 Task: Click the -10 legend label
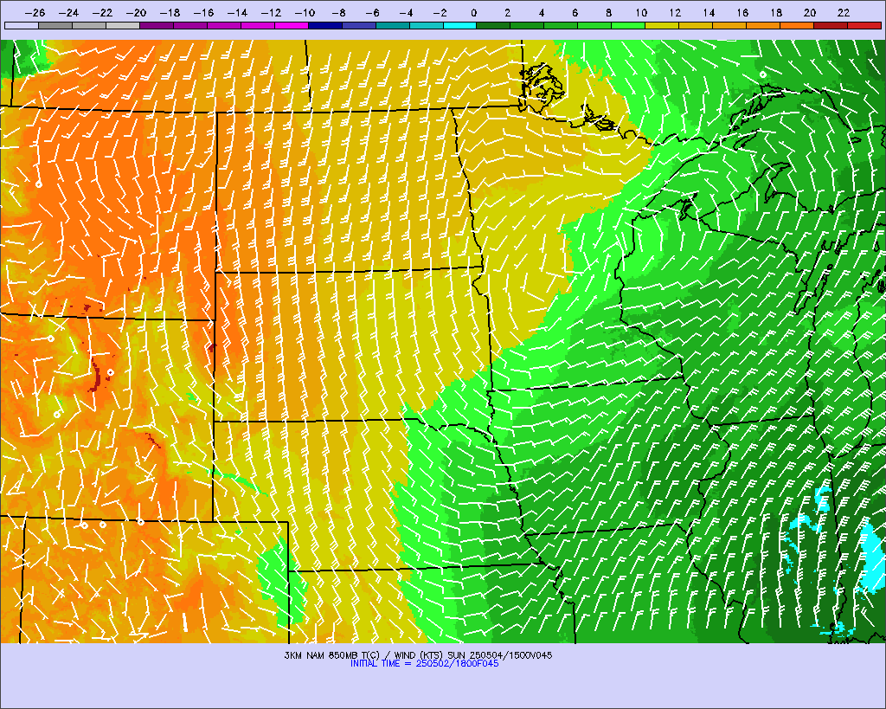[x=305, y=13]
